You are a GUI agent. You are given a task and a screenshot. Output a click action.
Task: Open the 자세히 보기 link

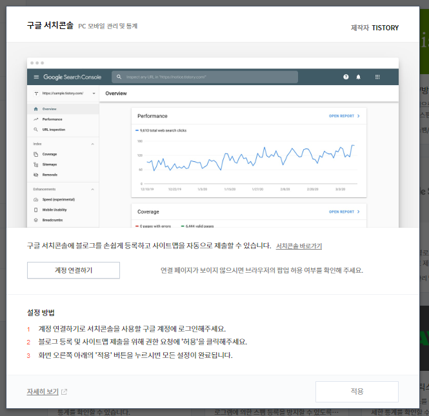(43, 391)
